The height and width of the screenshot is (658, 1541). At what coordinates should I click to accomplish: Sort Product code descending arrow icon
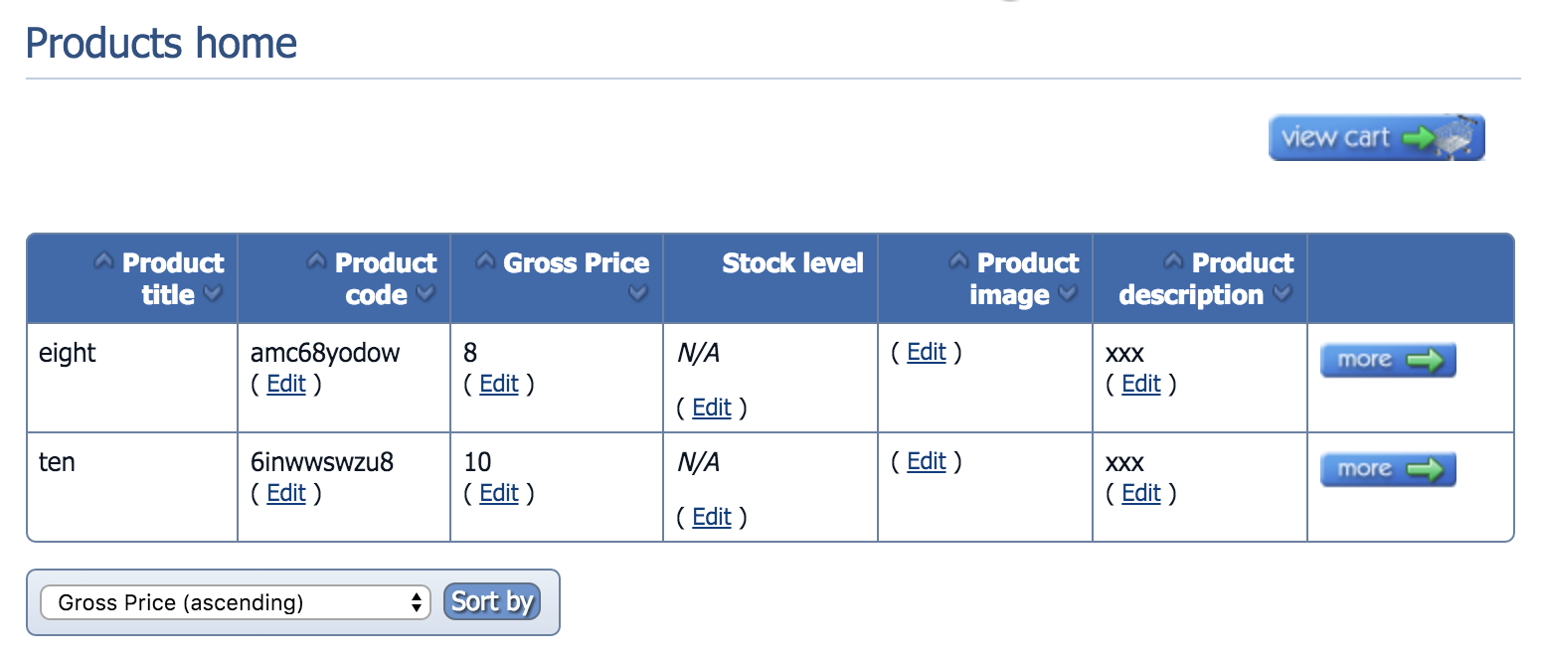pyautogui.click(x=426, y=294)
